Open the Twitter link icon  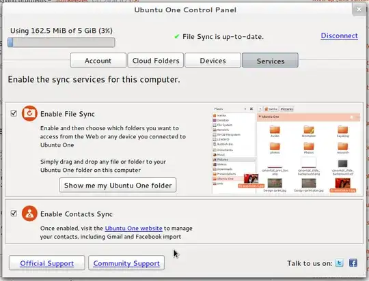[x=339, y=263]
